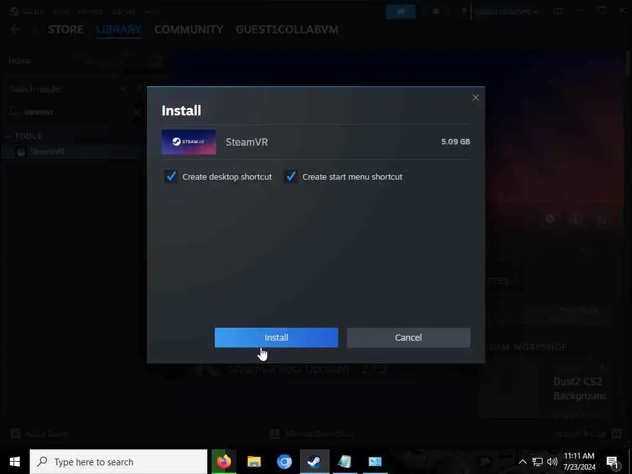Image resolution: width=632 pixels, height=474 pixels.
Task: Click Add a Game at bottom left
Action: (39, 434)
